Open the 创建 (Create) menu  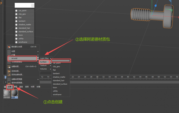pos(9,86)
